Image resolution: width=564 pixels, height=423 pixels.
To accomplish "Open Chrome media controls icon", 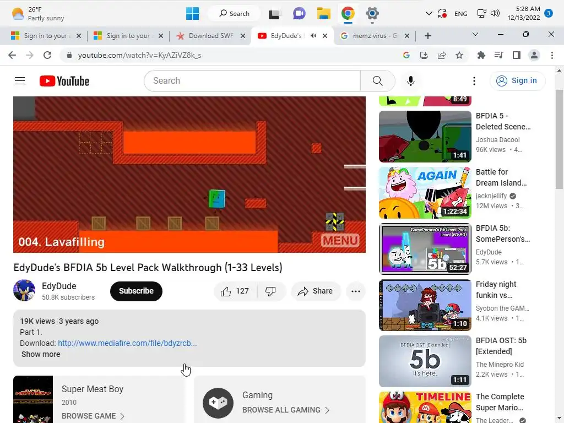I will [498, 55].
